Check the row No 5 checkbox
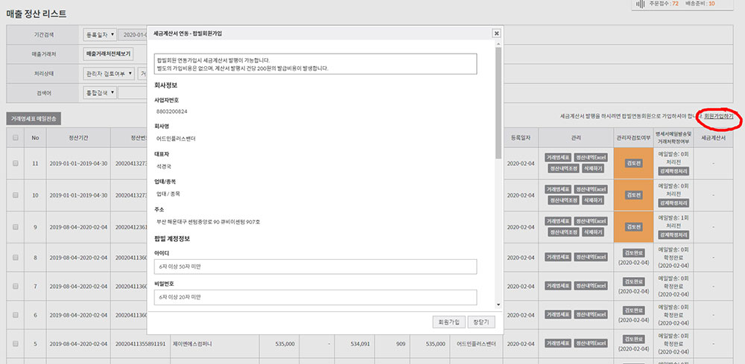745x364 pixels. pos(16,344)
